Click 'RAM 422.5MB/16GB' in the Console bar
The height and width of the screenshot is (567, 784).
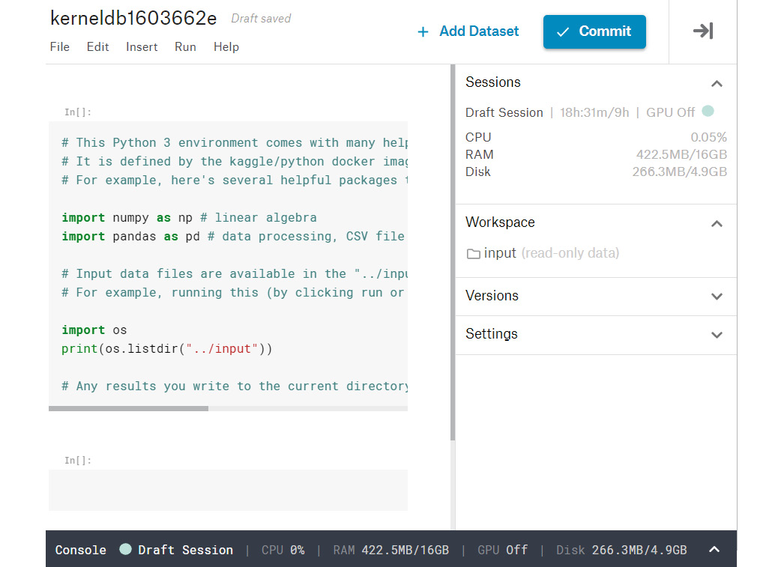391,550
